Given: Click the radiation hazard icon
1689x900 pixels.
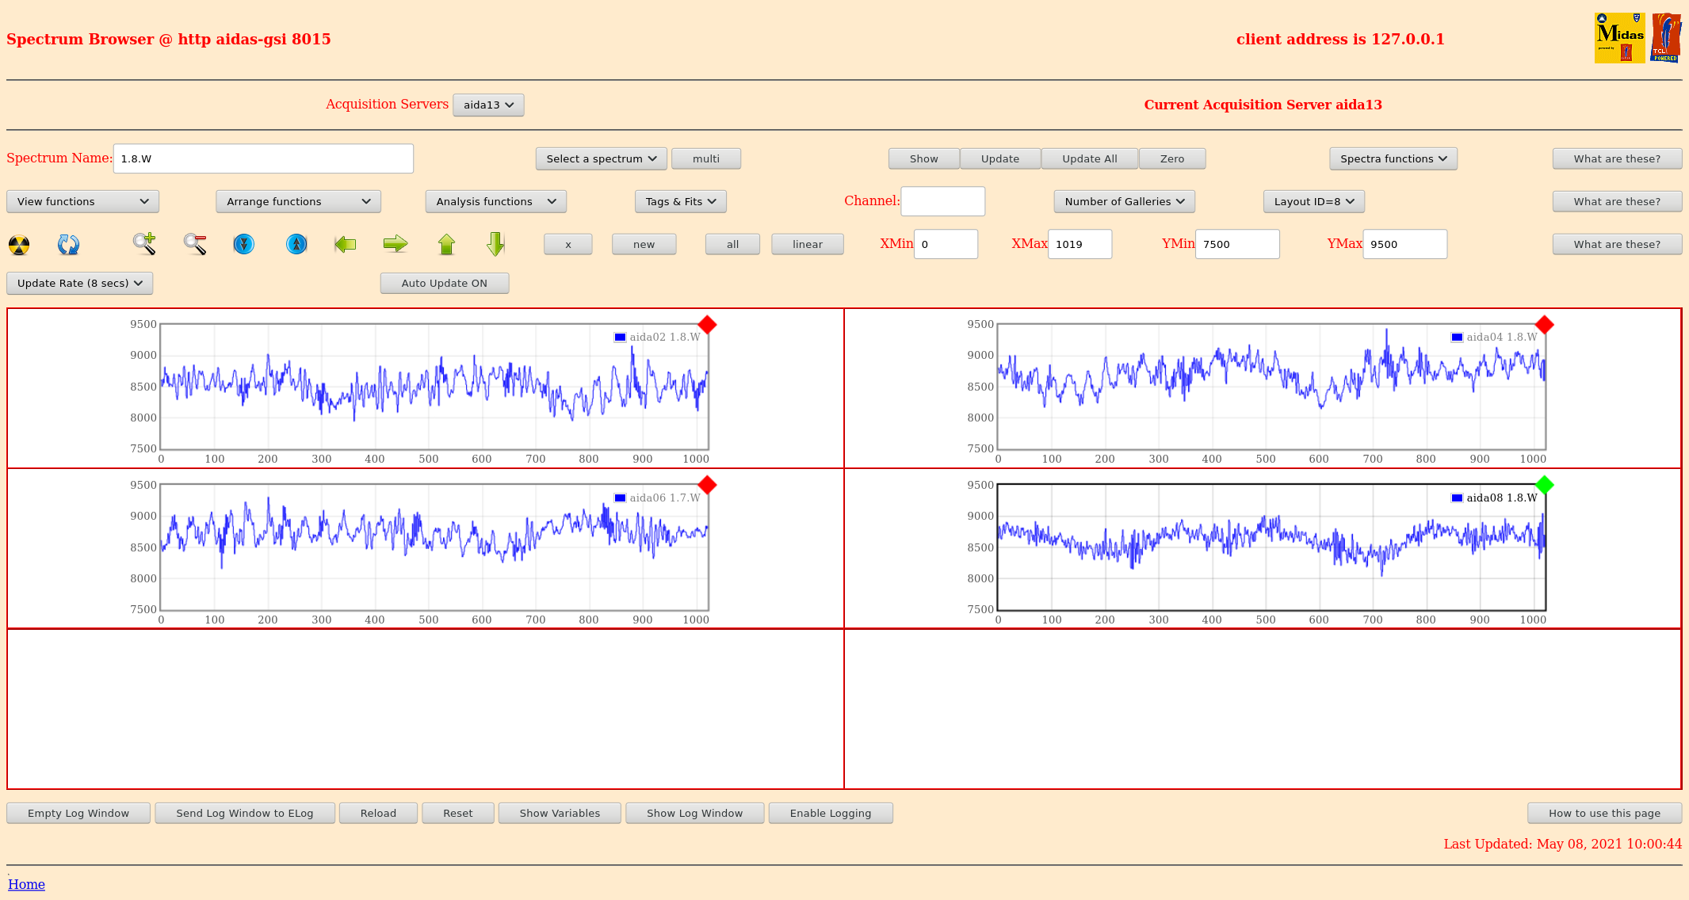Looking at the screenshot, I should click(19, 245).
